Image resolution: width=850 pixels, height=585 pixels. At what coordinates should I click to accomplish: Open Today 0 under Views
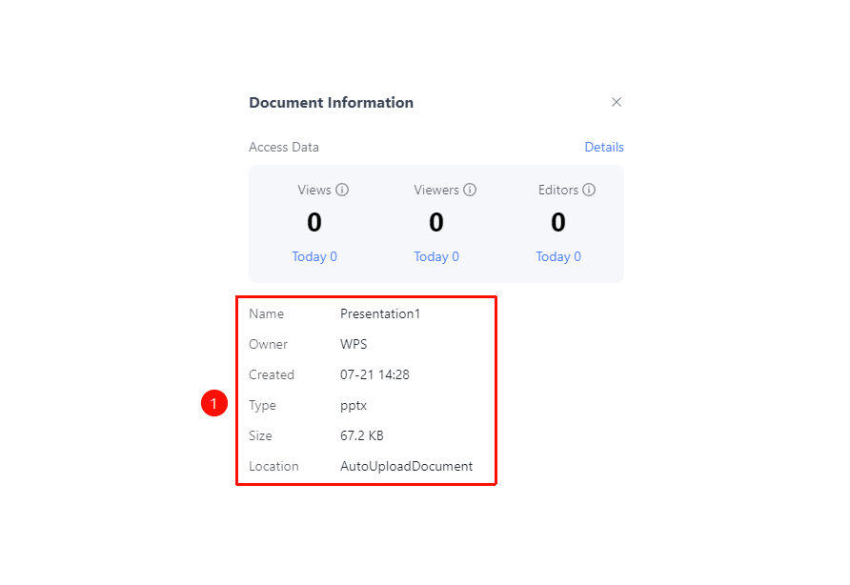point(314,256)
